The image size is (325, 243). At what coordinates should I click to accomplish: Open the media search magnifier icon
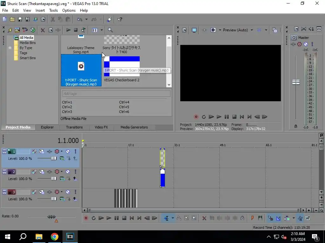[110, 30]
